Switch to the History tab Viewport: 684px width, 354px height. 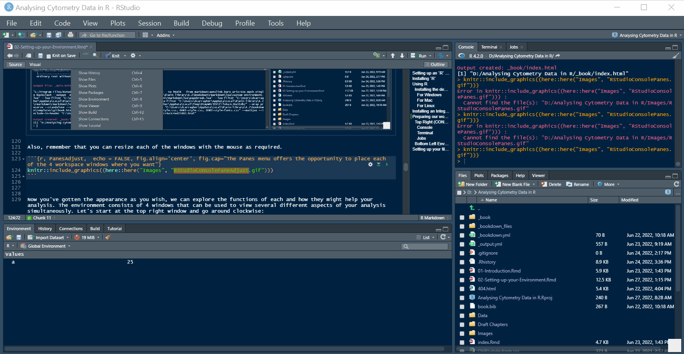(x=45, y=229)
